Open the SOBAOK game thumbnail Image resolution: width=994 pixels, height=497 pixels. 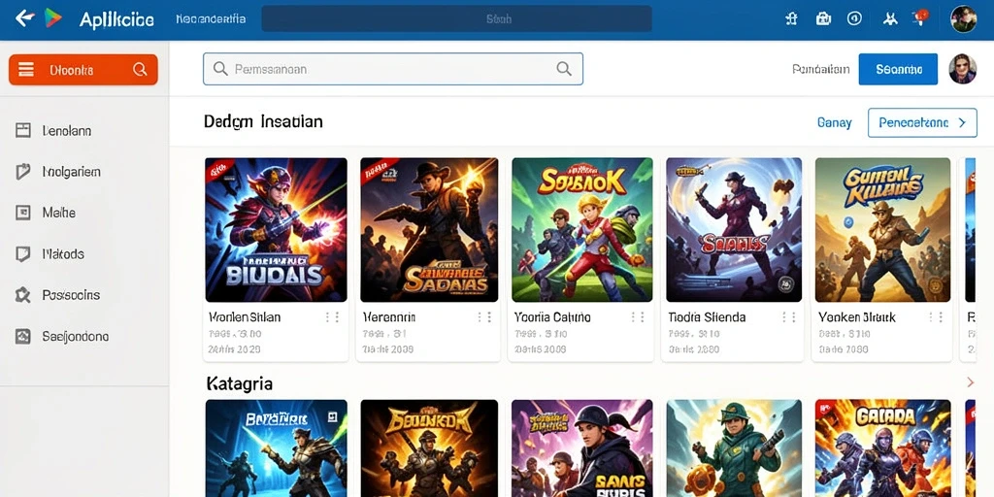582,229
